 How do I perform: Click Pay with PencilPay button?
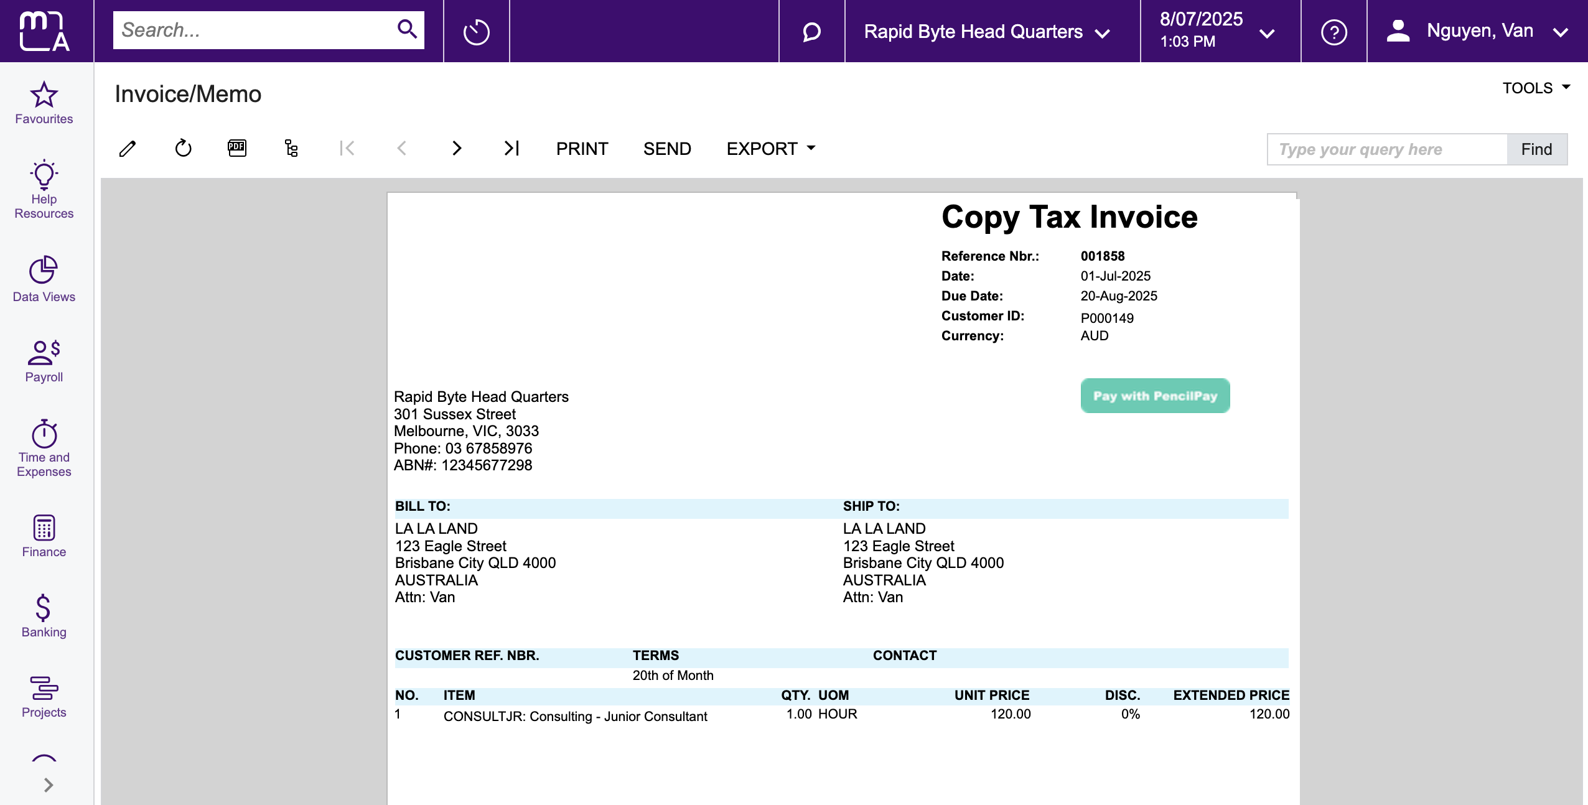(1155, 396)
